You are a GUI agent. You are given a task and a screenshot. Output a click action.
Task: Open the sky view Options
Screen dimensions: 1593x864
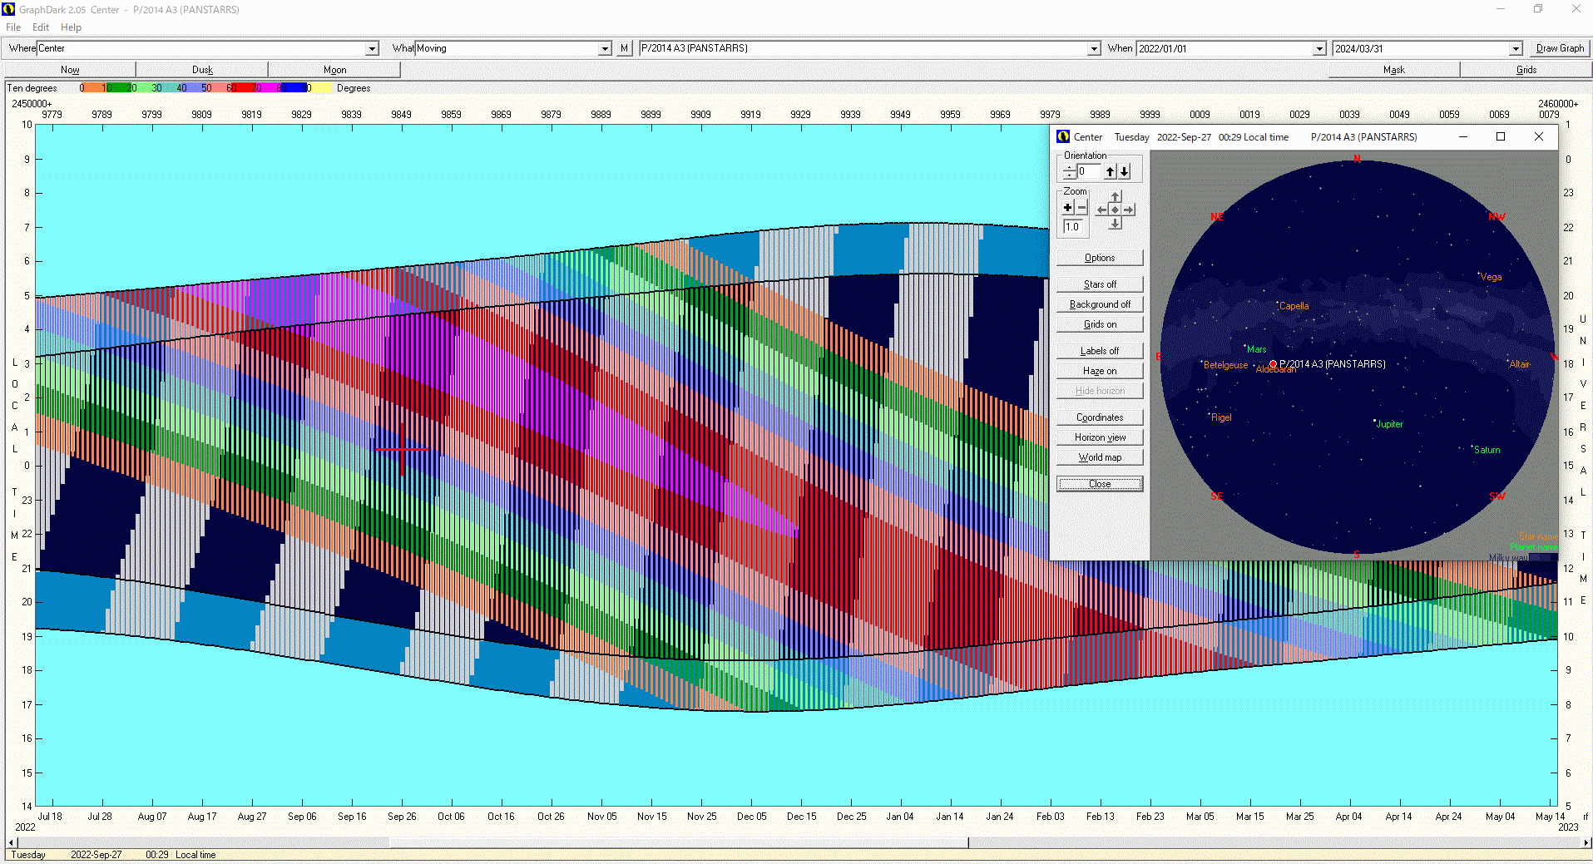1100,258
